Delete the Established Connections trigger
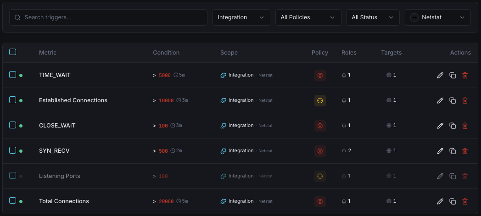The height and width of the screenshot is (216, 481). pos(465,100)
